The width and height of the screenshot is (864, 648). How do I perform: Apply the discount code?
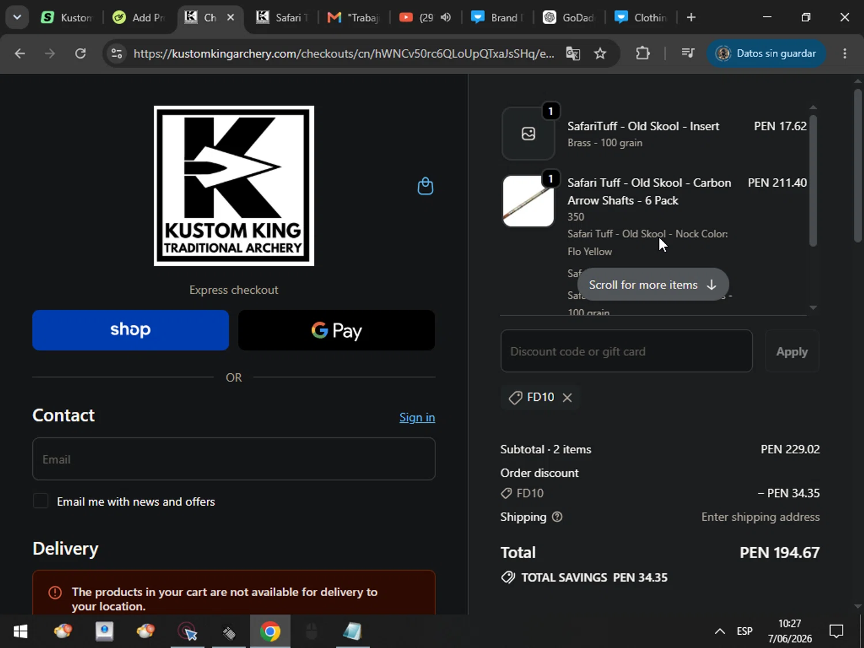[791, 351]
